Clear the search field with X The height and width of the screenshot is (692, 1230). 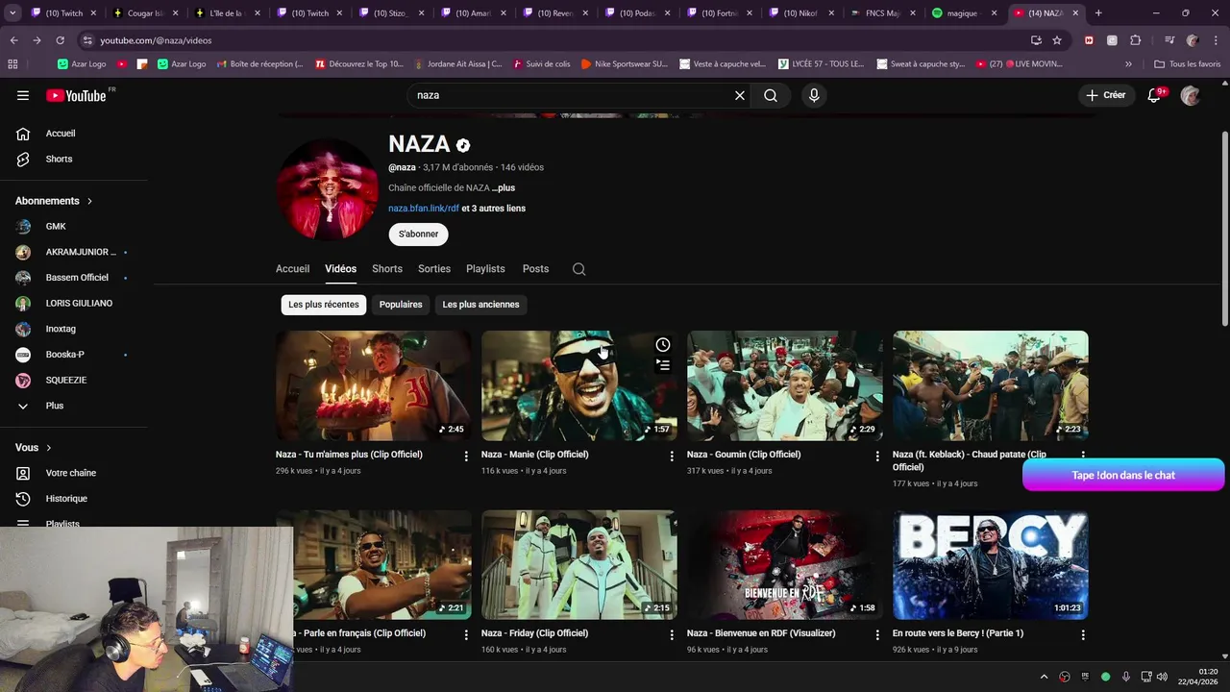coord(740,95)
